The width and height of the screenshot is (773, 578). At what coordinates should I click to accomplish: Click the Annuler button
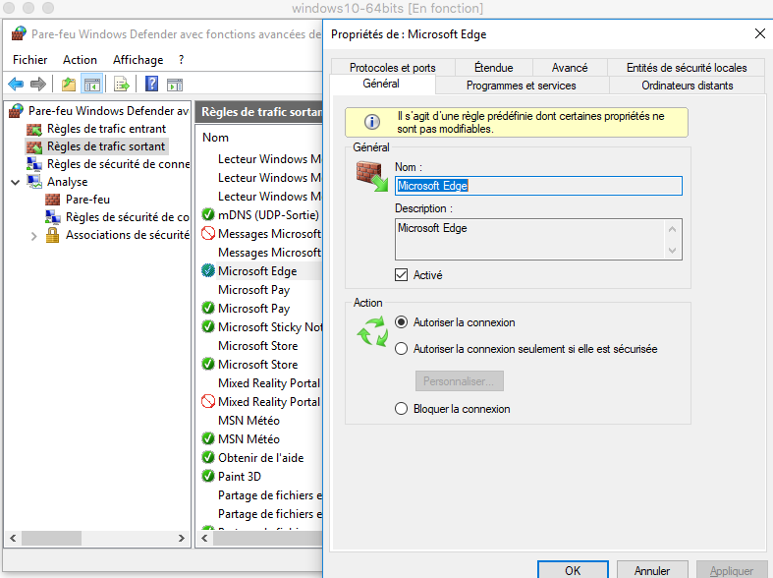[x=652, y=570]
